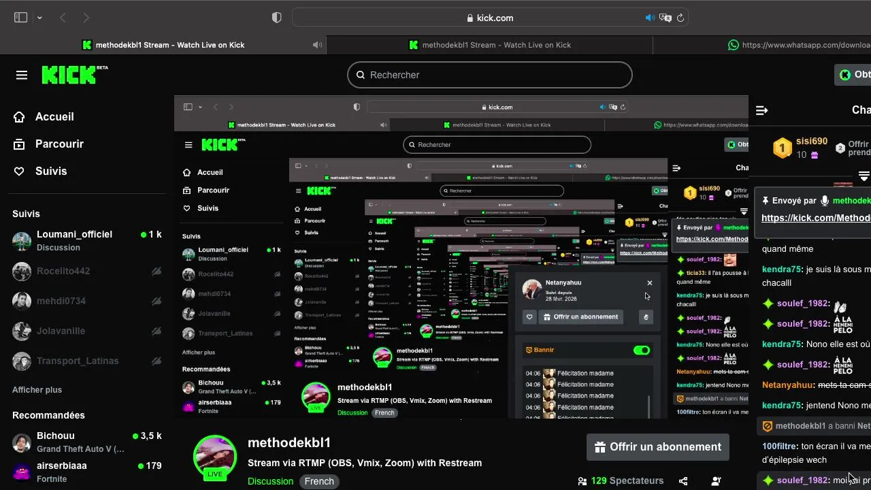Go back with the Safari back arrow

coord(63,18)
